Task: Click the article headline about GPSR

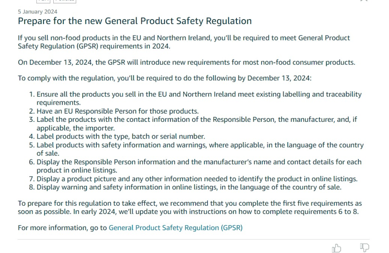Action: tap(135, 21)
